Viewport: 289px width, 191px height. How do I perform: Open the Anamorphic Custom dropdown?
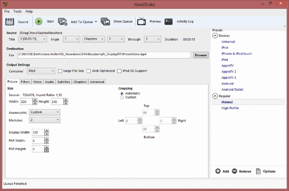point(45,112)
